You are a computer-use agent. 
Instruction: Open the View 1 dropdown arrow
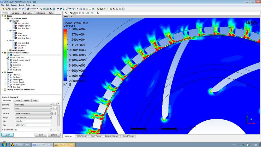(x=71, y=16)
